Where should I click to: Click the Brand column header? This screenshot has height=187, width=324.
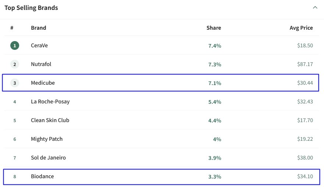point(38,28)
